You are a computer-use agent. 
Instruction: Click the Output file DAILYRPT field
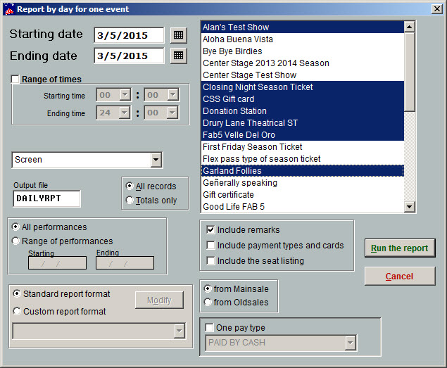(46, 198)
